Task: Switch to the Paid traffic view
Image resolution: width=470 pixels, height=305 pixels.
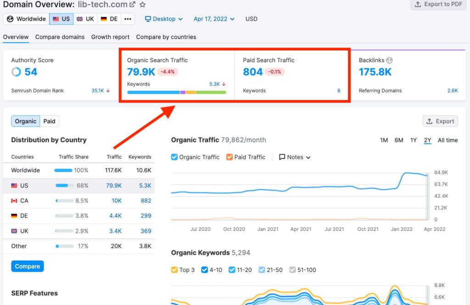Action: click(x=49, y=121)
